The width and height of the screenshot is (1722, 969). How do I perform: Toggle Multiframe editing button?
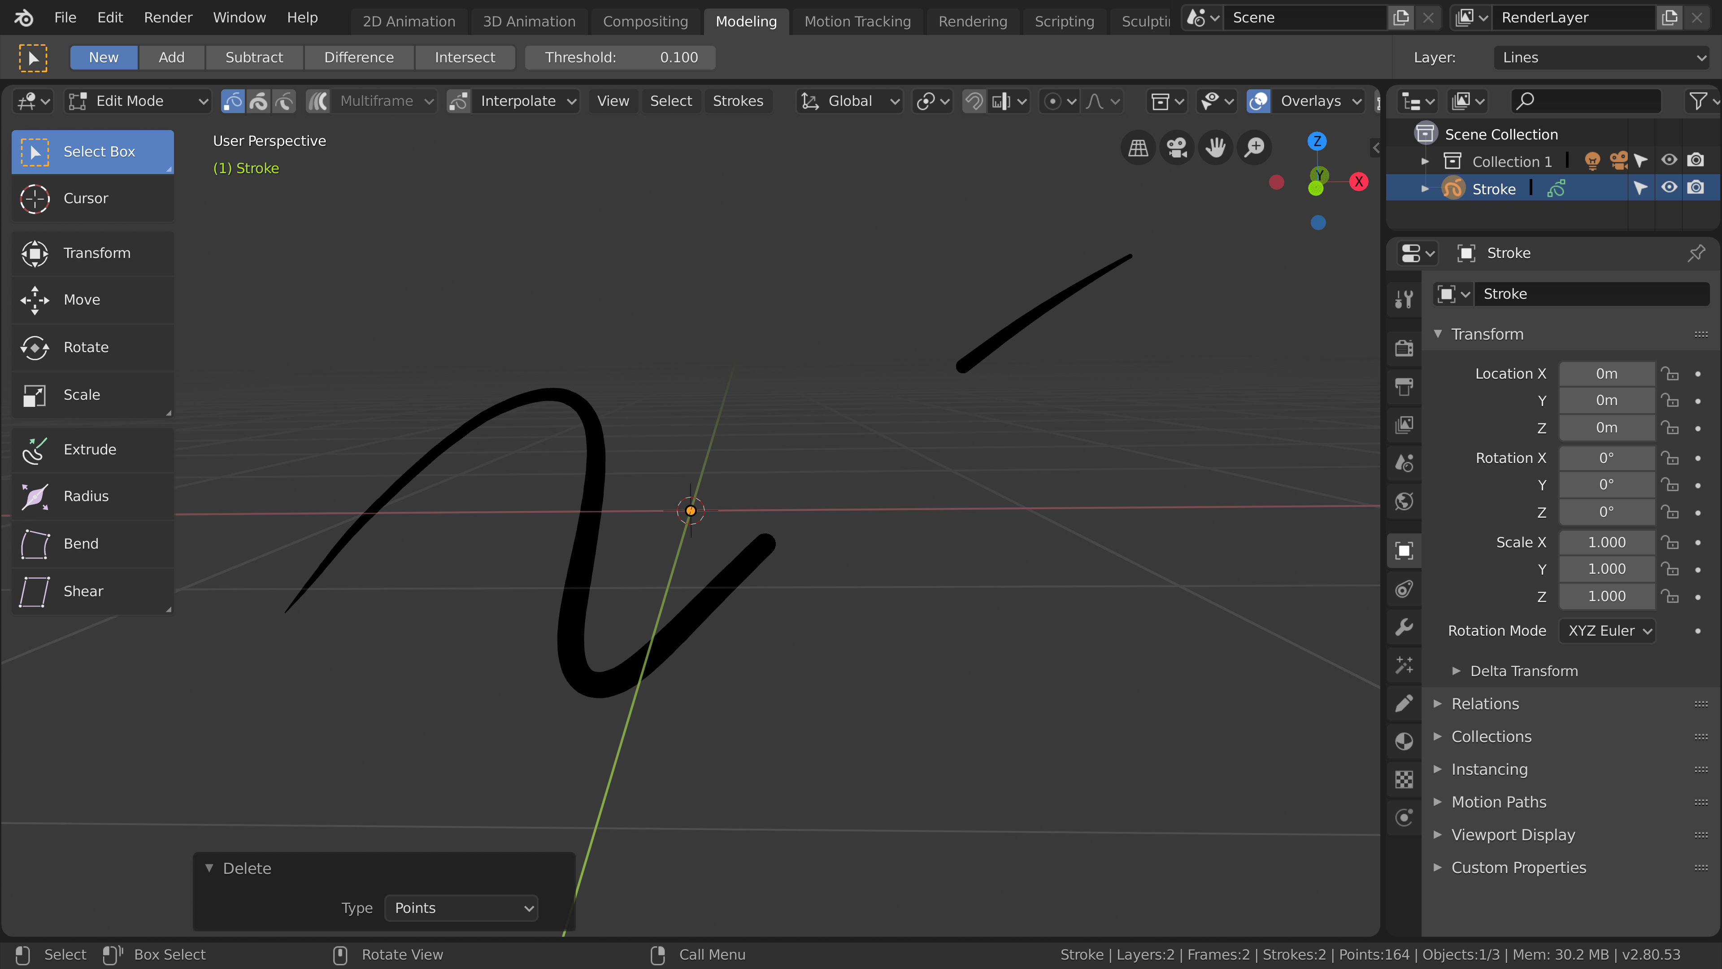tap(318, 101)
